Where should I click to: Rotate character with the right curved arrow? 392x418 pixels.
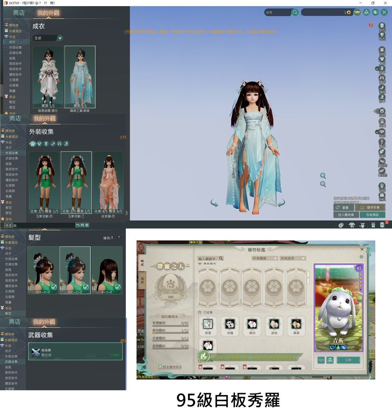tap(281, 203)
